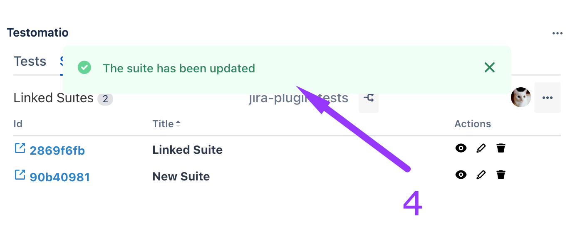Edit Linked Suite with pencil icon
Screen dimensions: 580x227
(481, 148)
